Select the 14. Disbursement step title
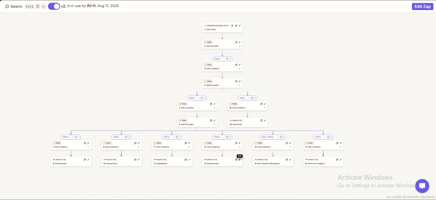Image resolution: width=436 pixels, height=200 pixels. (x=211, y=164)
